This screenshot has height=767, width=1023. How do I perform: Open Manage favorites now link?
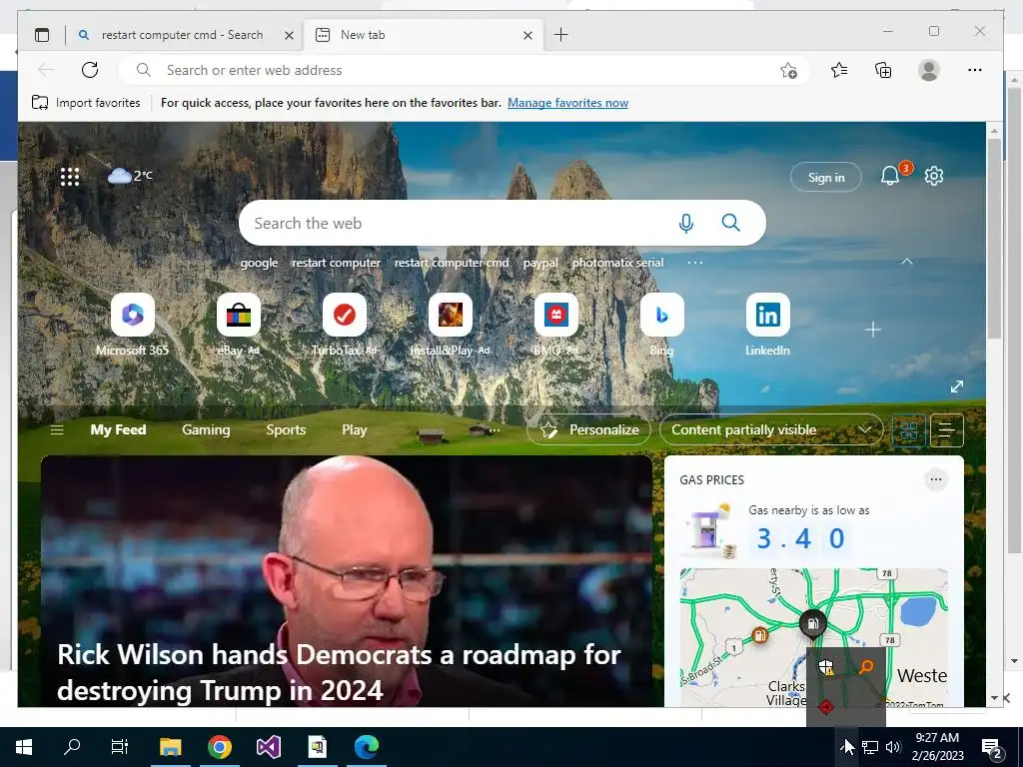pyautogui.click(x=567, y=103)
